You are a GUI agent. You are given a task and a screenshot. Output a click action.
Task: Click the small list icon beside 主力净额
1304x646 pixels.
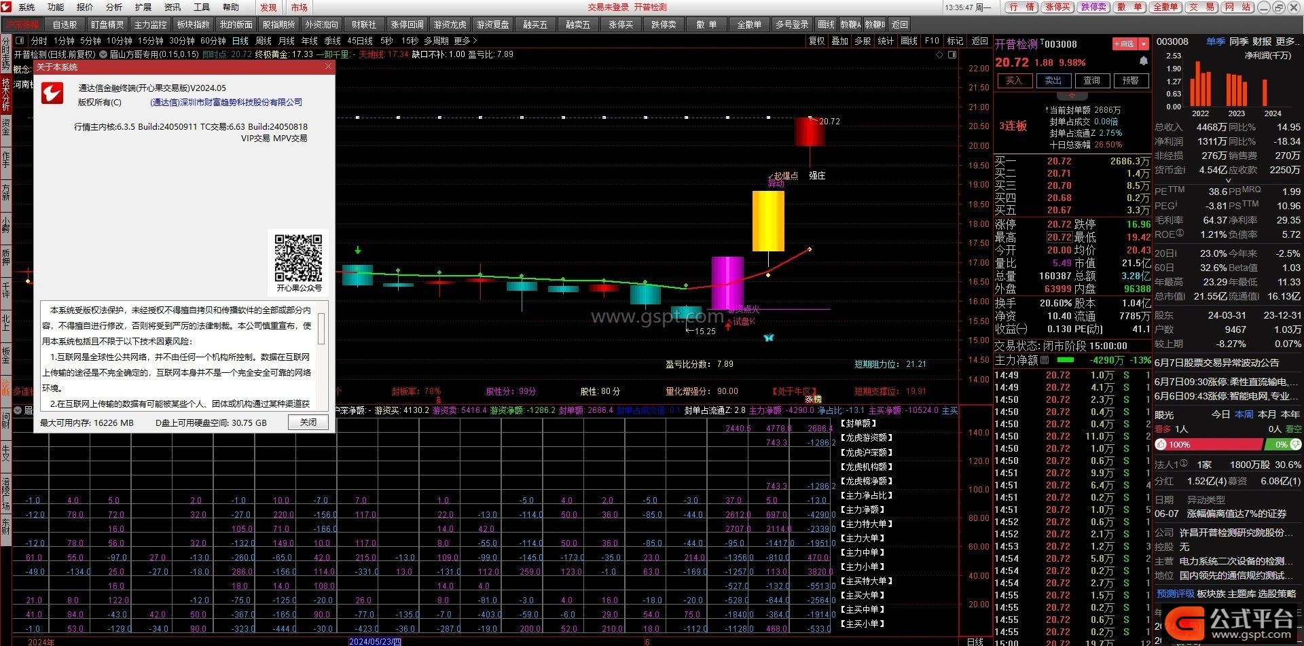click(1045, 360)
